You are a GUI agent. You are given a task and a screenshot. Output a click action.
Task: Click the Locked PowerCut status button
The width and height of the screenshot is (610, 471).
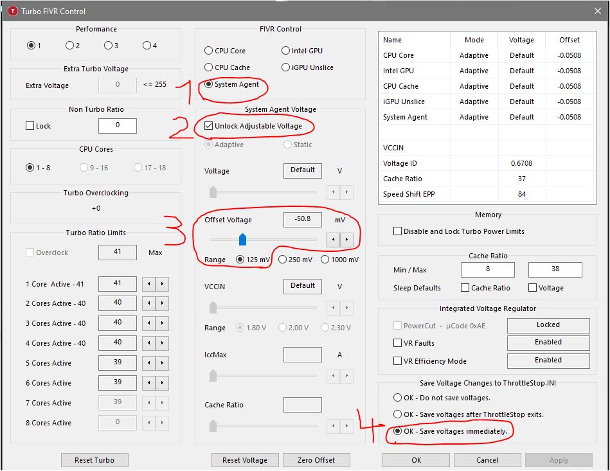(x=548, y=325)
